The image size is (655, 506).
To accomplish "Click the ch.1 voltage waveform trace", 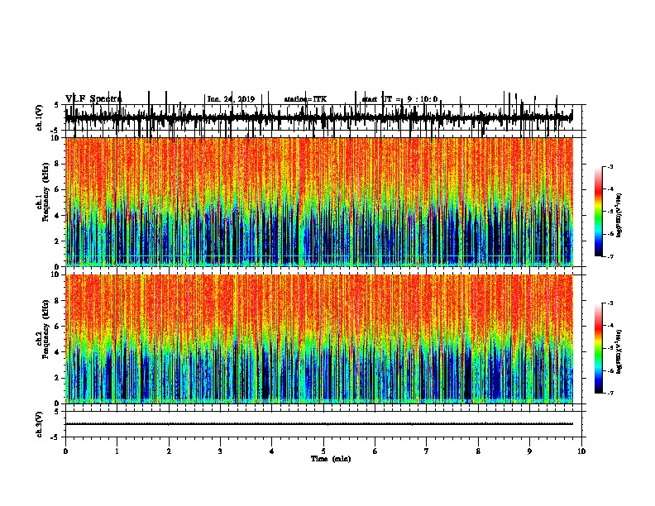I will 319,117.
